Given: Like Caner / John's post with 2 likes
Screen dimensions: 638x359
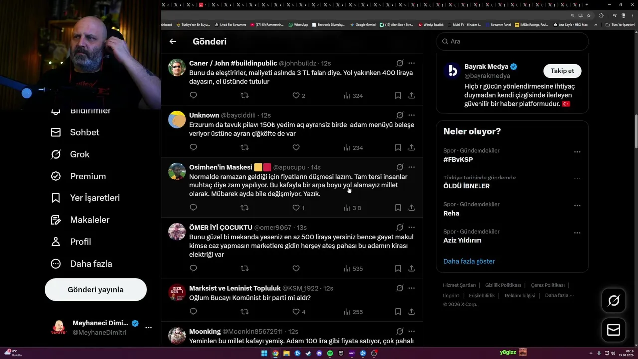Looking at the screenshot, I should click(298, 95).
